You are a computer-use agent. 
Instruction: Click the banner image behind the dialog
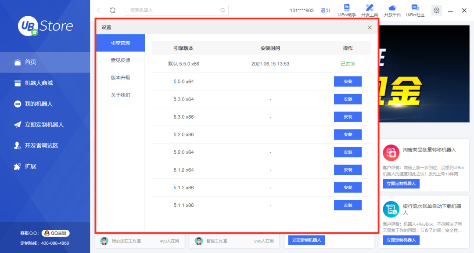[x=424, y=74]
